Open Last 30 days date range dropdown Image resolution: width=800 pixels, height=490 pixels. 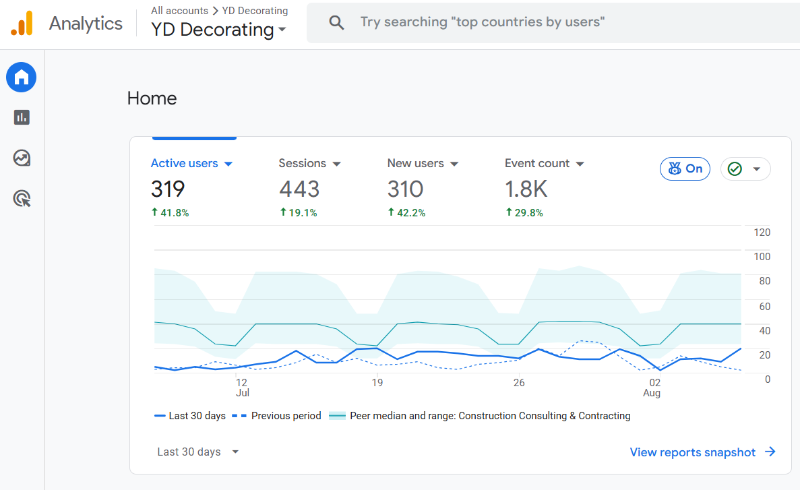click(x=198, y=452)
